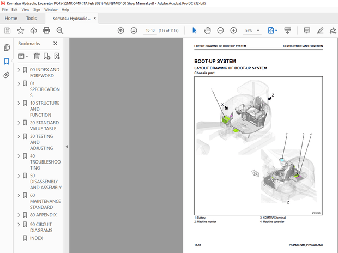
Task: Select the highlighter pen tool
Action: pyautogui.click(x=320, y=31)
